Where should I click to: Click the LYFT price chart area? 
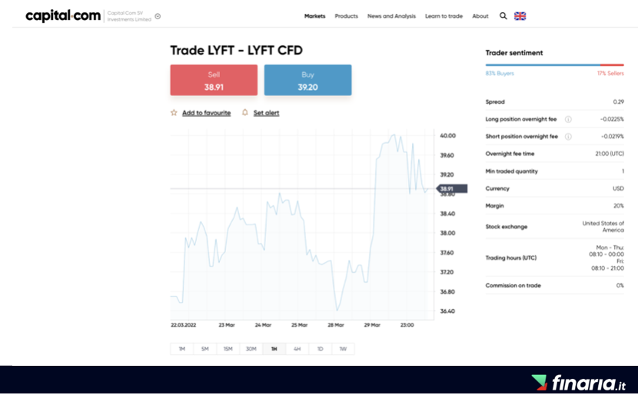(302, 224)
